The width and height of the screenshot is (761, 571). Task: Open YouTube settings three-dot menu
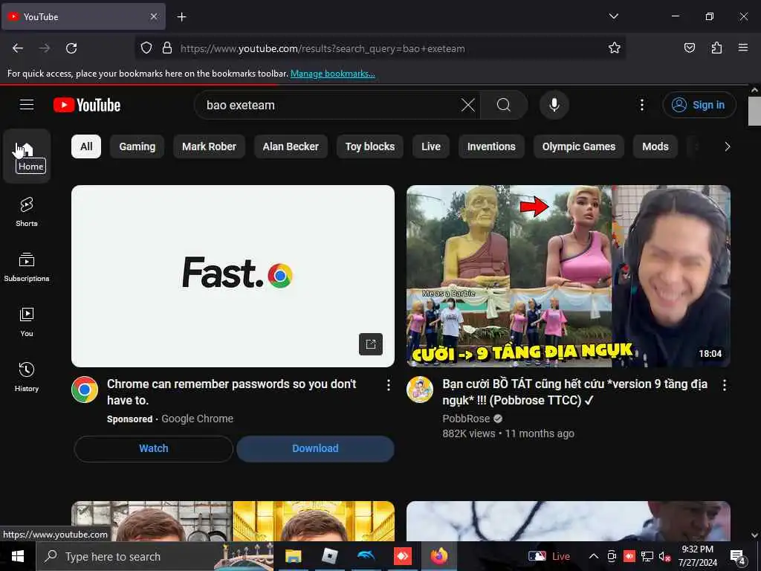click(641, 105)
